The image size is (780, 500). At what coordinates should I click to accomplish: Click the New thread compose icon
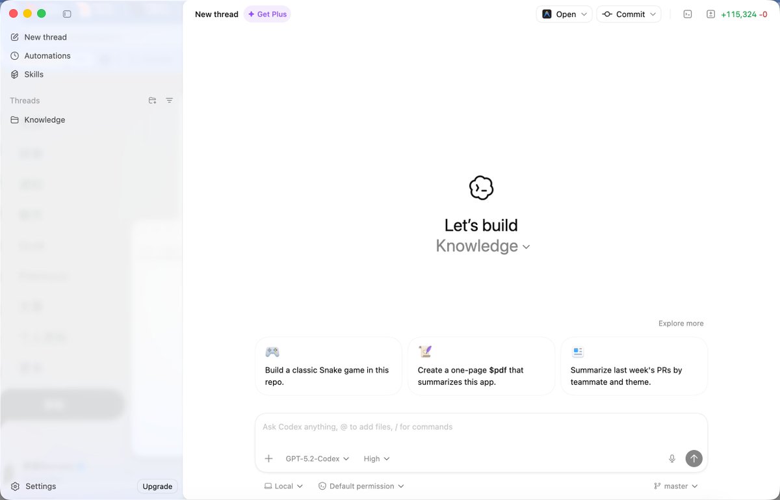[x=15, y=37]
